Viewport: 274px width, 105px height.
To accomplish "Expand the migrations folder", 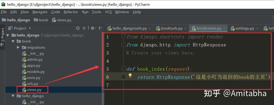I will click(18, 47).
